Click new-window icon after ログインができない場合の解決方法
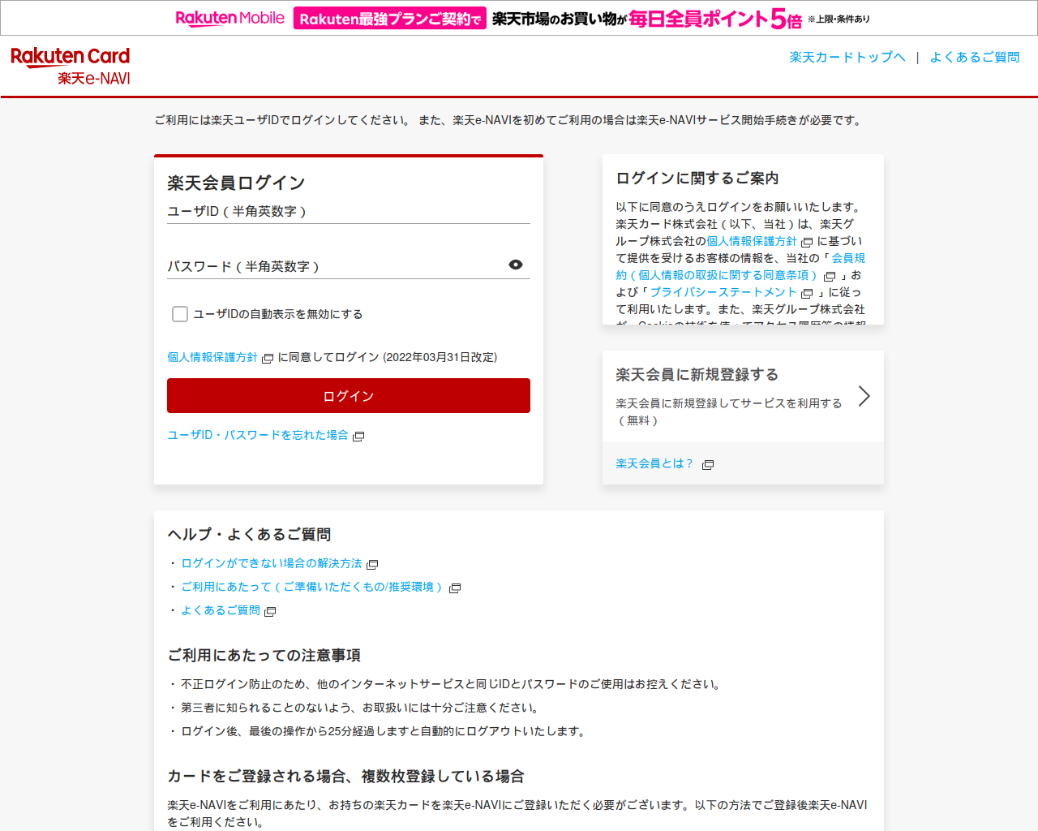This screenshot has width=1038, height=831. (372, 564)
